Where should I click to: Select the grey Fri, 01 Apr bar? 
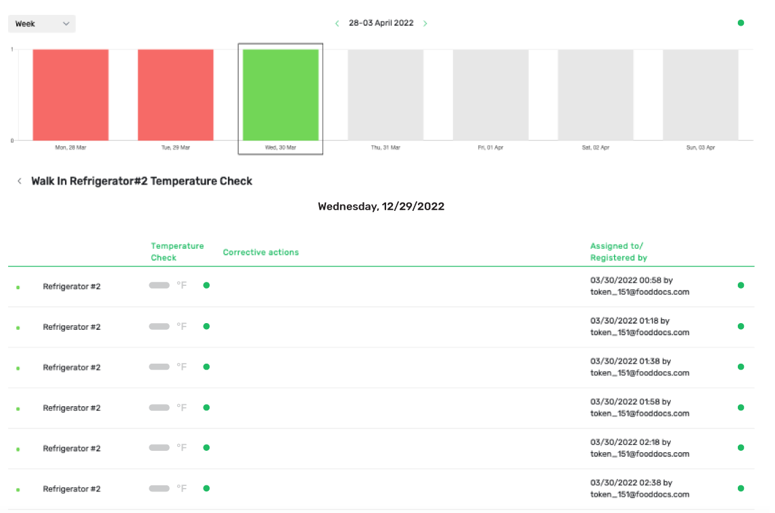click(x=490, y=95)
